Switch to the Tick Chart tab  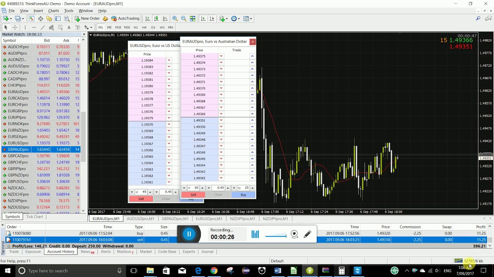pos(34,217)
